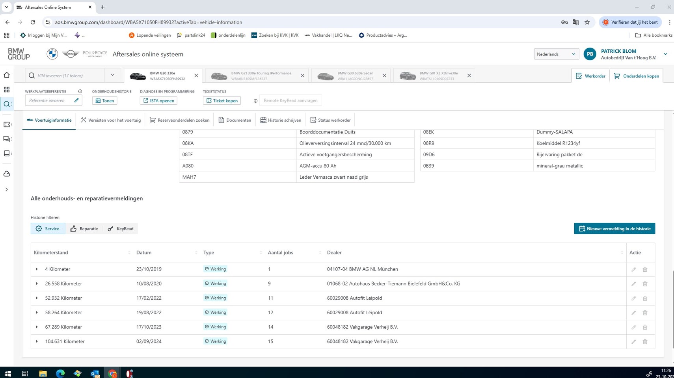Delete the 104.631 Kilometer entry via trash icon

tap(645, 342)
